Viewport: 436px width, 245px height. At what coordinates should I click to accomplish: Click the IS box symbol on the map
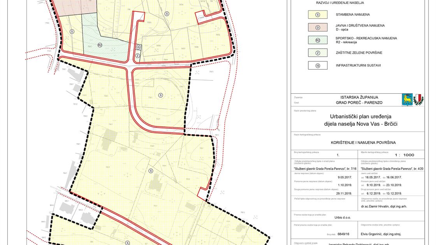point(138,47)
